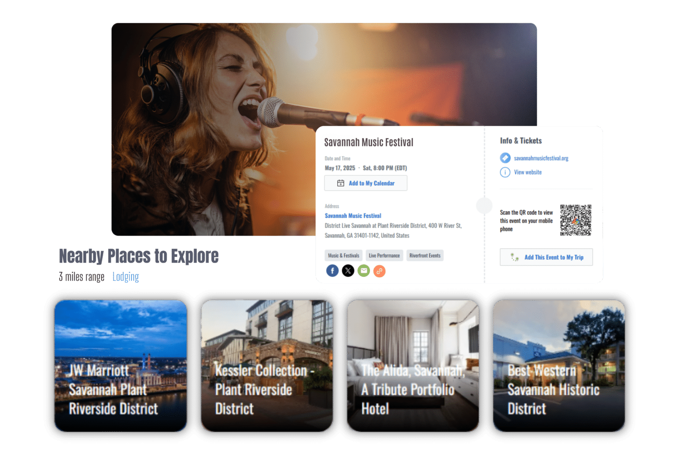Copy the event link with the orange icon
Screen dimensions: 678x452
[380, 271]
